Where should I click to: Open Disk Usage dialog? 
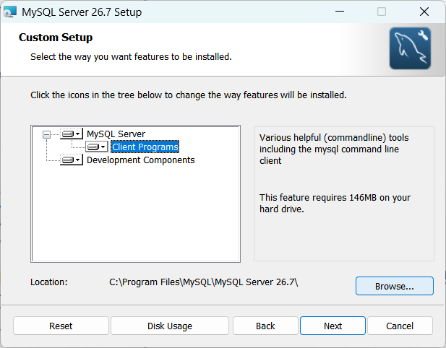point(170,326)
